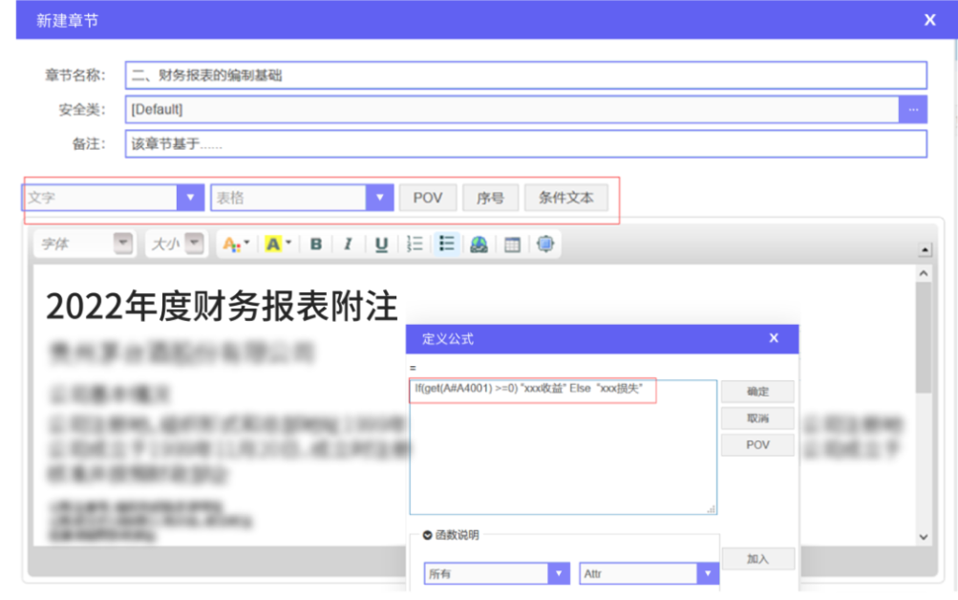Click the insert table icon

[513, 245]
